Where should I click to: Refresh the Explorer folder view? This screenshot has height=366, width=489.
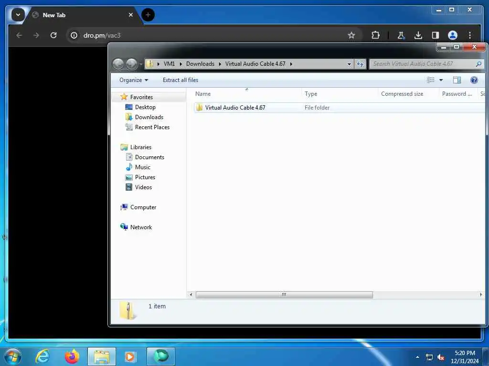pyautogui.click(x=360, y=64)
